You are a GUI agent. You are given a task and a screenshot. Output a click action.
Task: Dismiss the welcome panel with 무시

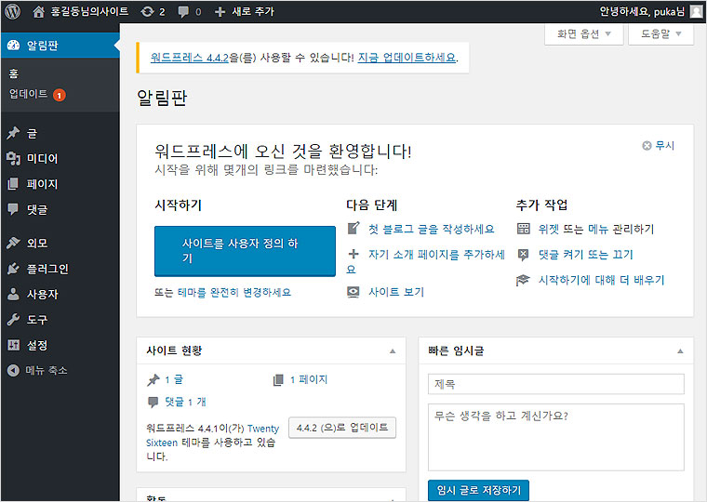[x=659, y=146]
